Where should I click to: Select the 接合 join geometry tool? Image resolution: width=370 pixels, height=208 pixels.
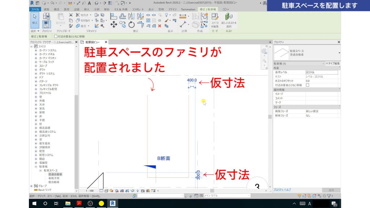click(77, 26)
